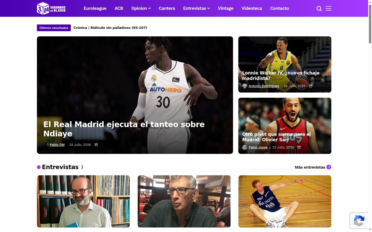The image size is (372, 232).
Task: View Pablo Jouve author profile
Action: [258, 147]
